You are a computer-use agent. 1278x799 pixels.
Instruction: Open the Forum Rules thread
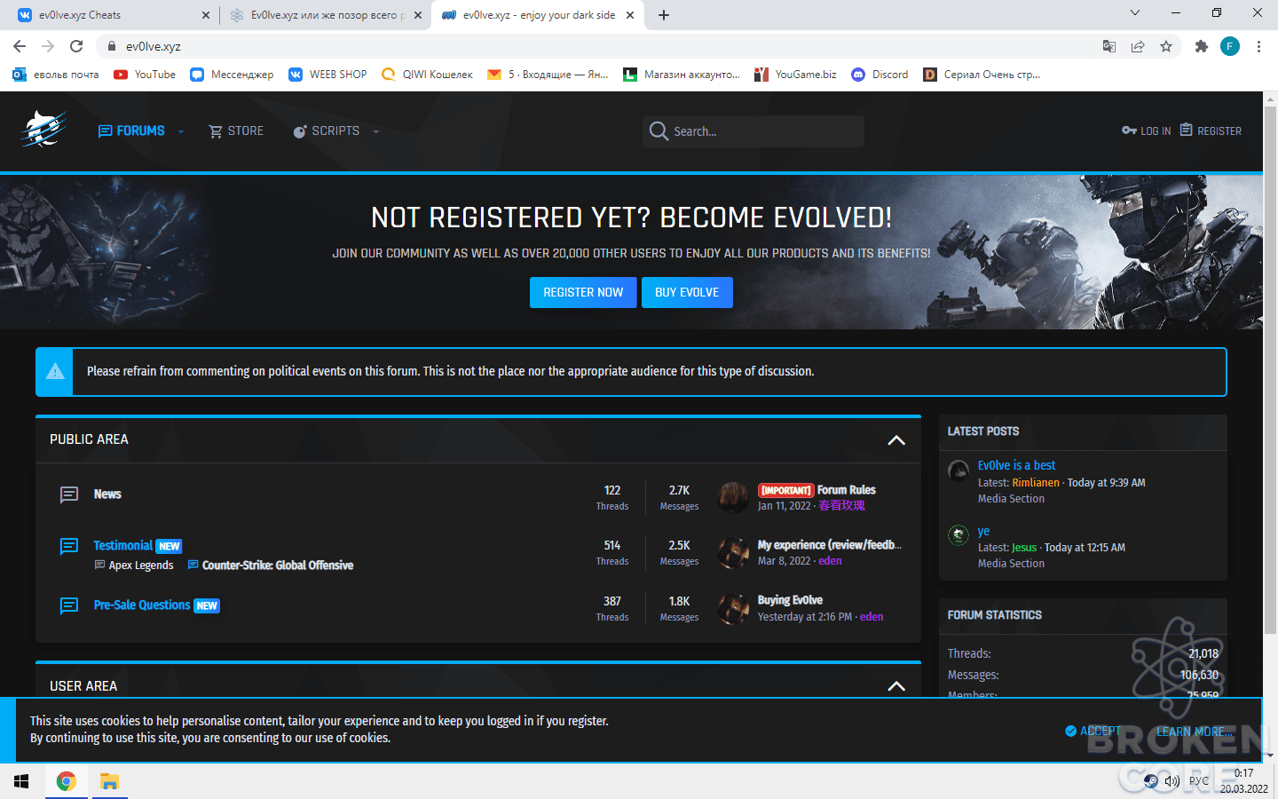pos(846,490)
